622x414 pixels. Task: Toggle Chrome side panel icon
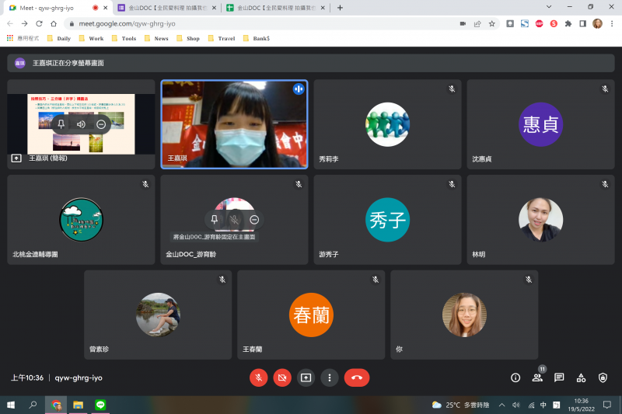point(582,24)
